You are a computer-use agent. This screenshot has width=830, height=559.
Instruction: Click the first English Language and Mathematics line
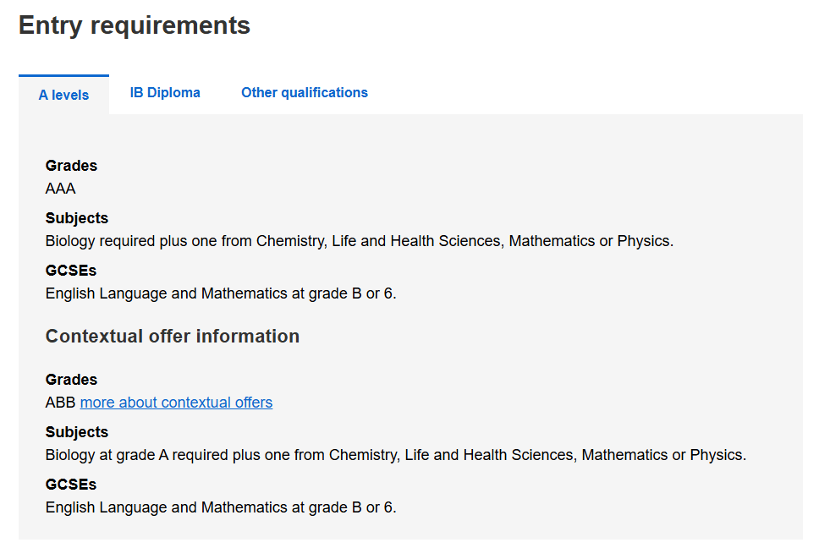pos(221,293)
